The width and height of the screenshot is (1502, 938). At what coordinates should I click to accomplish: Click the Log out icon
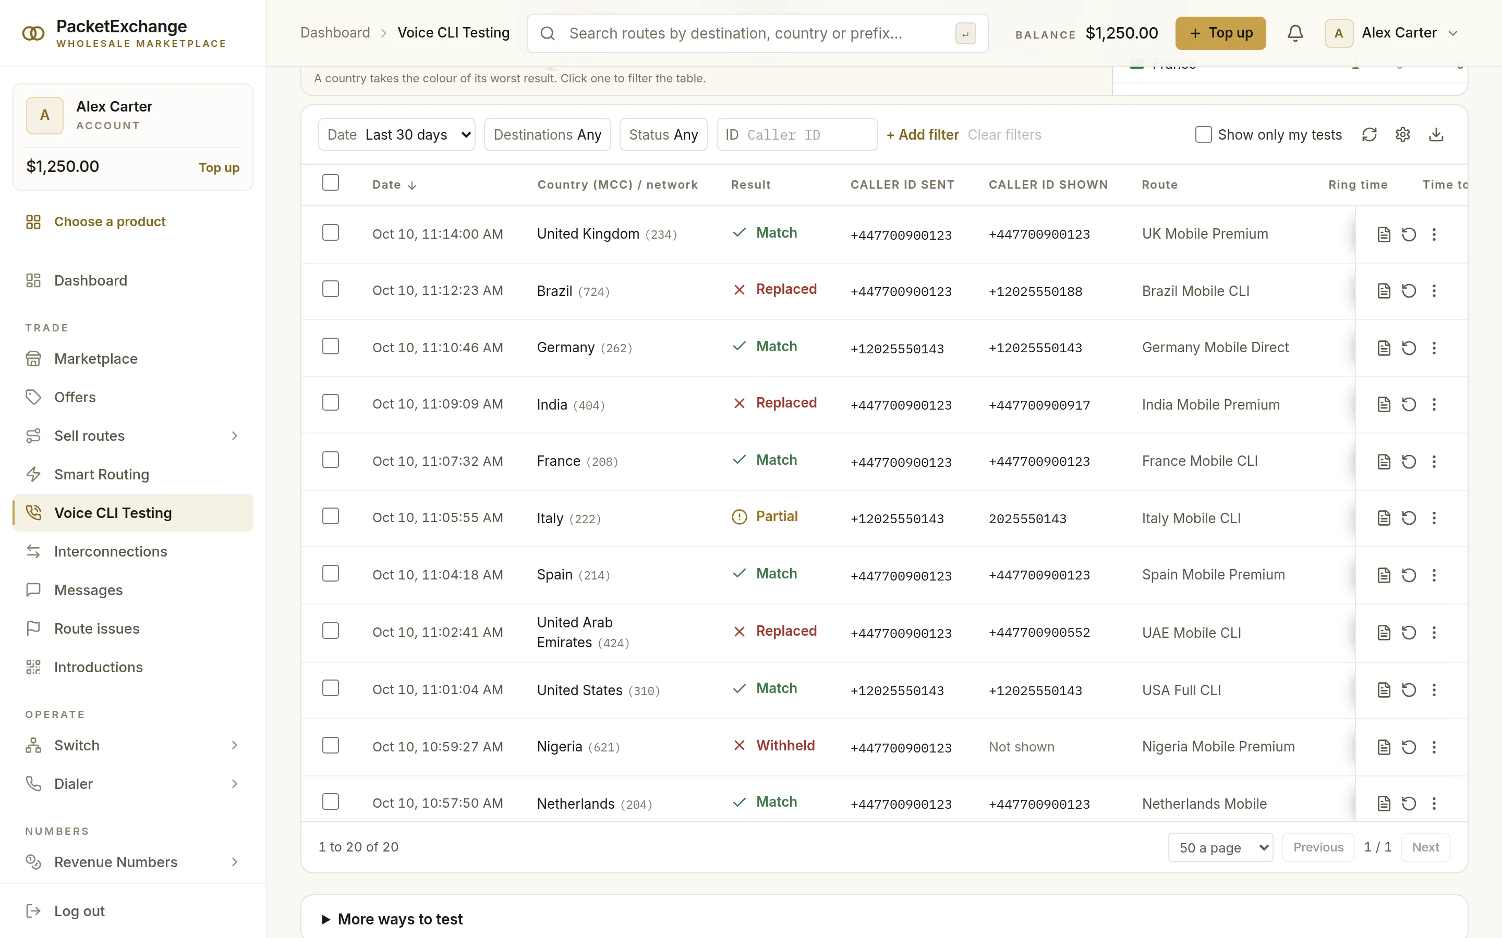pos(33,911)
